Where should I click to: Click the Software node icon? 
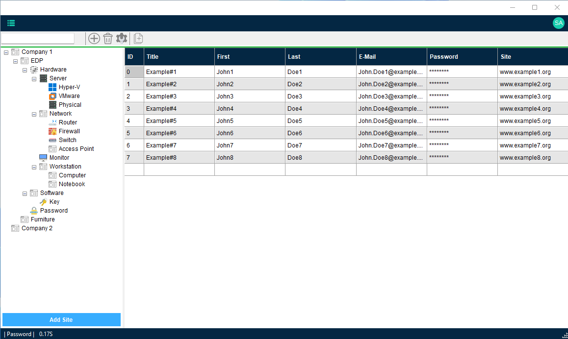[x=34, y=193]
